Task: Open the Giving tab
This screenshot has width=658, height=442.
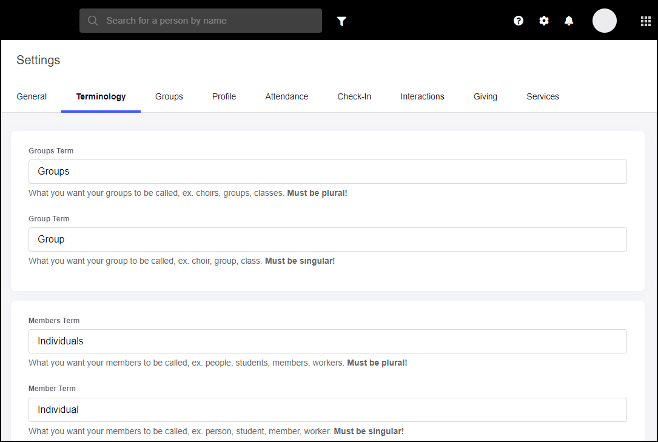Action: click(x=485, y=96)
